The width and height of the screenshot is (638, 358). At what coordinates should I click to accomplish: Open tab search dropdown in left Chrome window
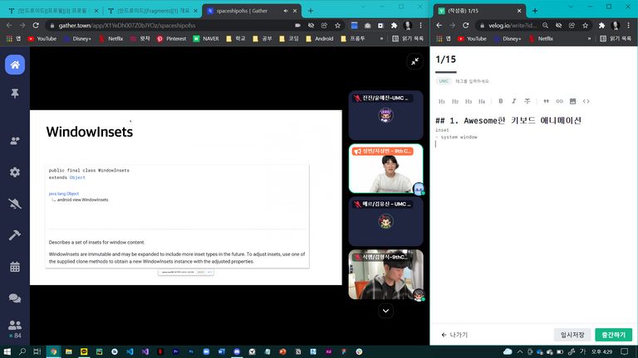(363, 7)
